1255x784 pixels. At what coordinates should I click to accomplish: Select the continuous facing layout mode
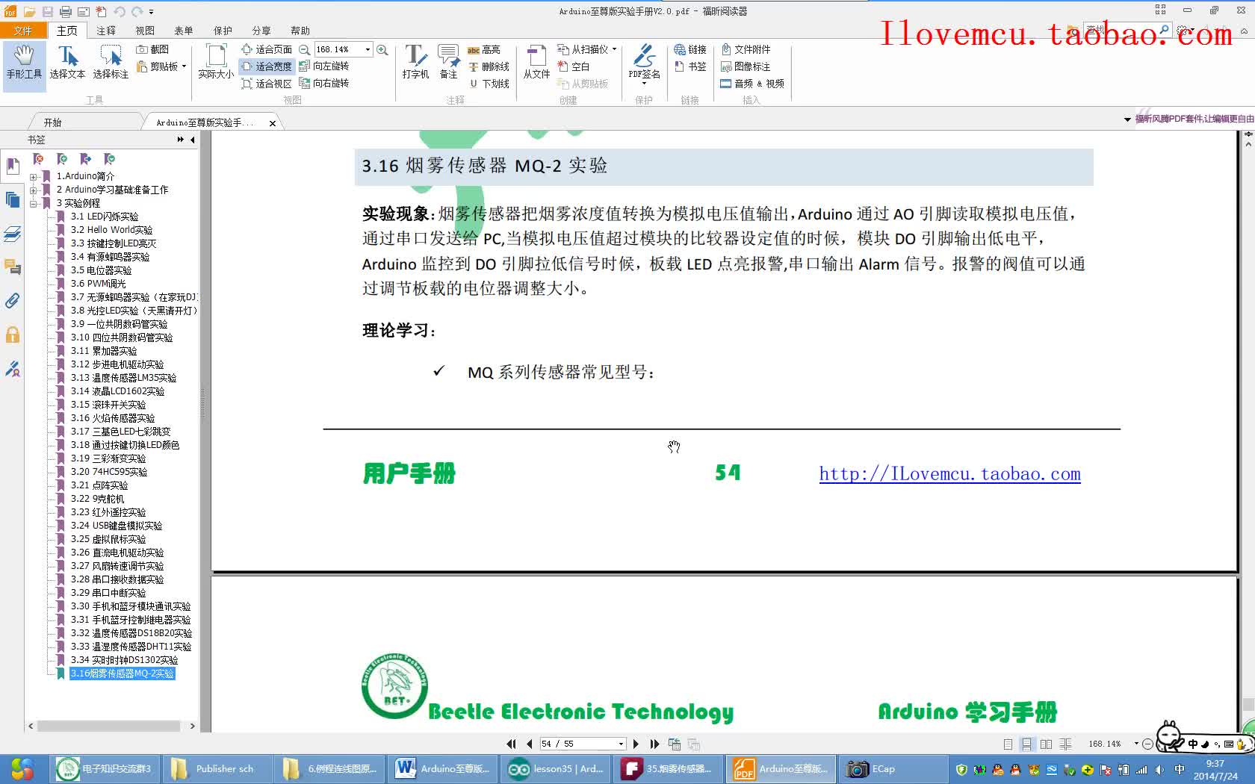pyautogui.click(x=1065, y=744)
